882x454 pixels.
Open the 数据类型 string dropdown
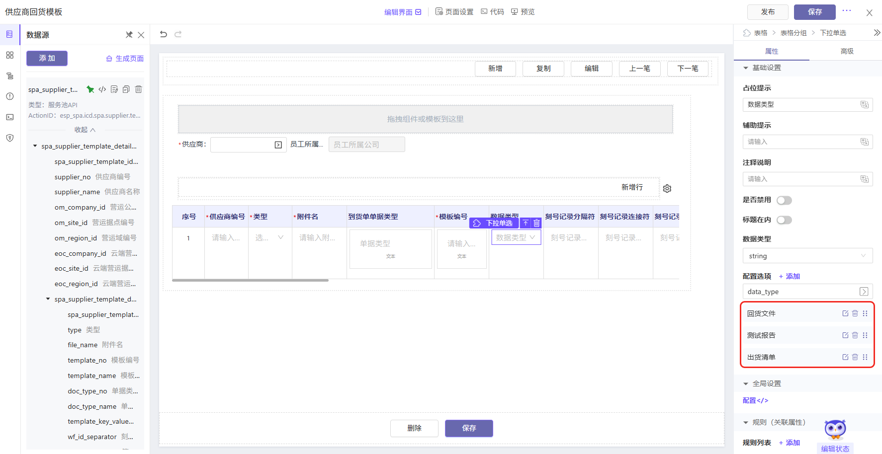pos(807,256)
